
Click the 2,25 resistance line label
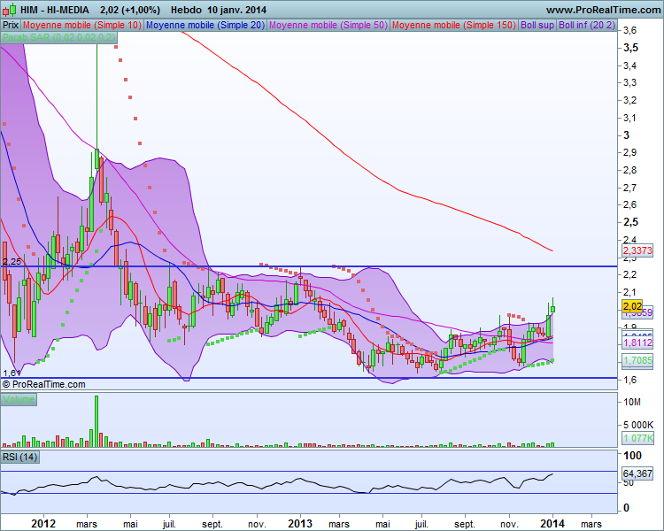point(12,261)
